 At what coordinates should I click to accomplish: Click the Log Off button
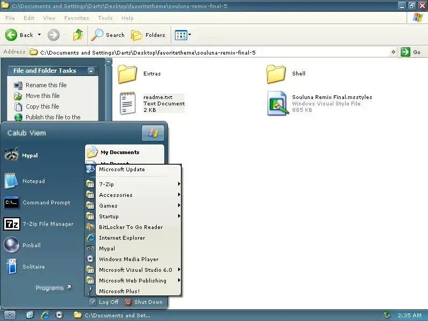(104, 302)
